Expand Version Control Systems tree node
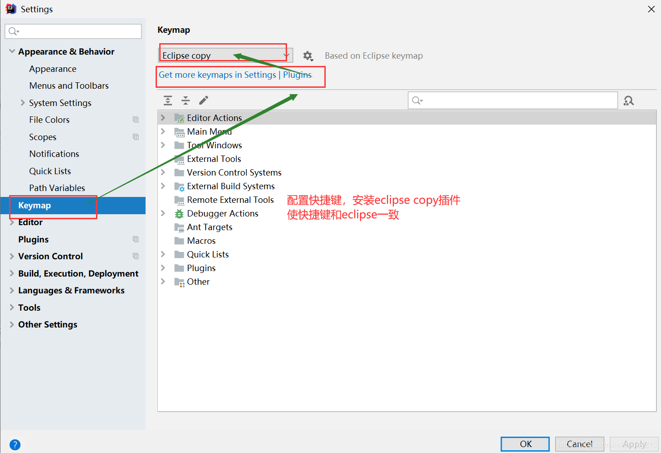Screen dimensions: 661x453 point(163,172)
